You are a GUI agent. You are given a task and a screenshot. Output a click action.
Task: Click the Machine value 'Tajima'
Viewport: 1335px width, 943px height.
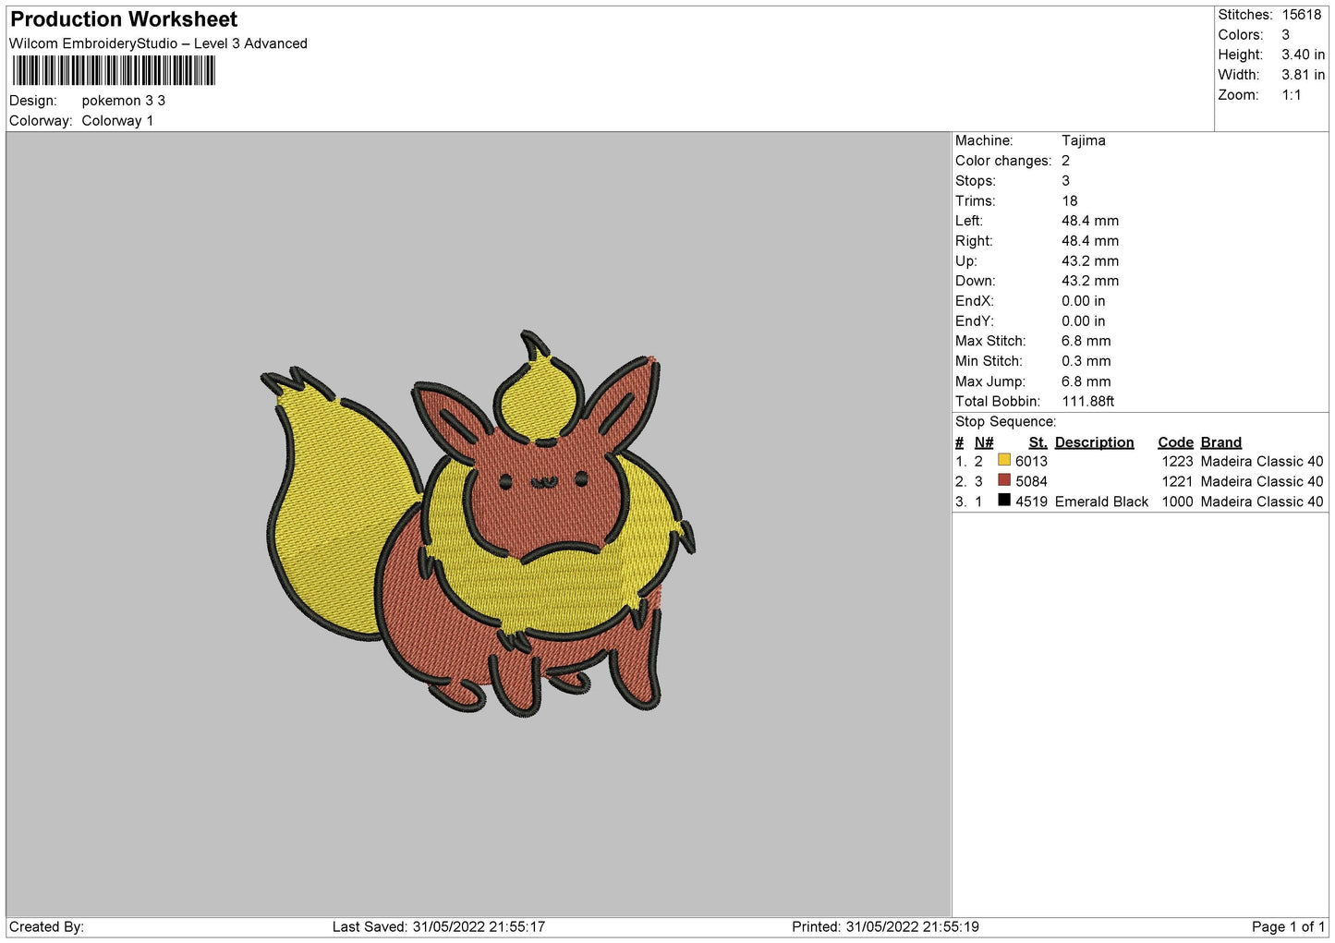1083,140
